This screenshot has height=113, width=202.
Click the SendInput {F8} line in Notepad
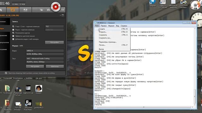(102, 101)
